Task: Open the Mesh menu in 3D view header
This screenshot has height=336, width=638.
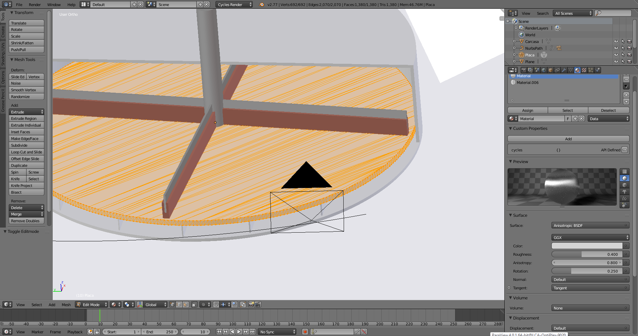Action: [66, 304]
